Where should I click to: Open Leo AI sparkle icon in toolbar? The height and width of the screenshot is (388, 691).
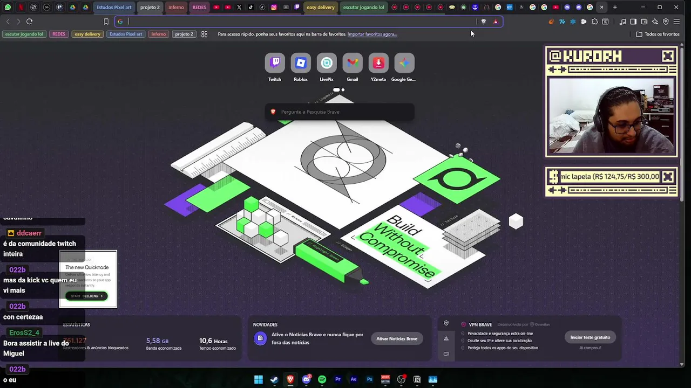655,22
